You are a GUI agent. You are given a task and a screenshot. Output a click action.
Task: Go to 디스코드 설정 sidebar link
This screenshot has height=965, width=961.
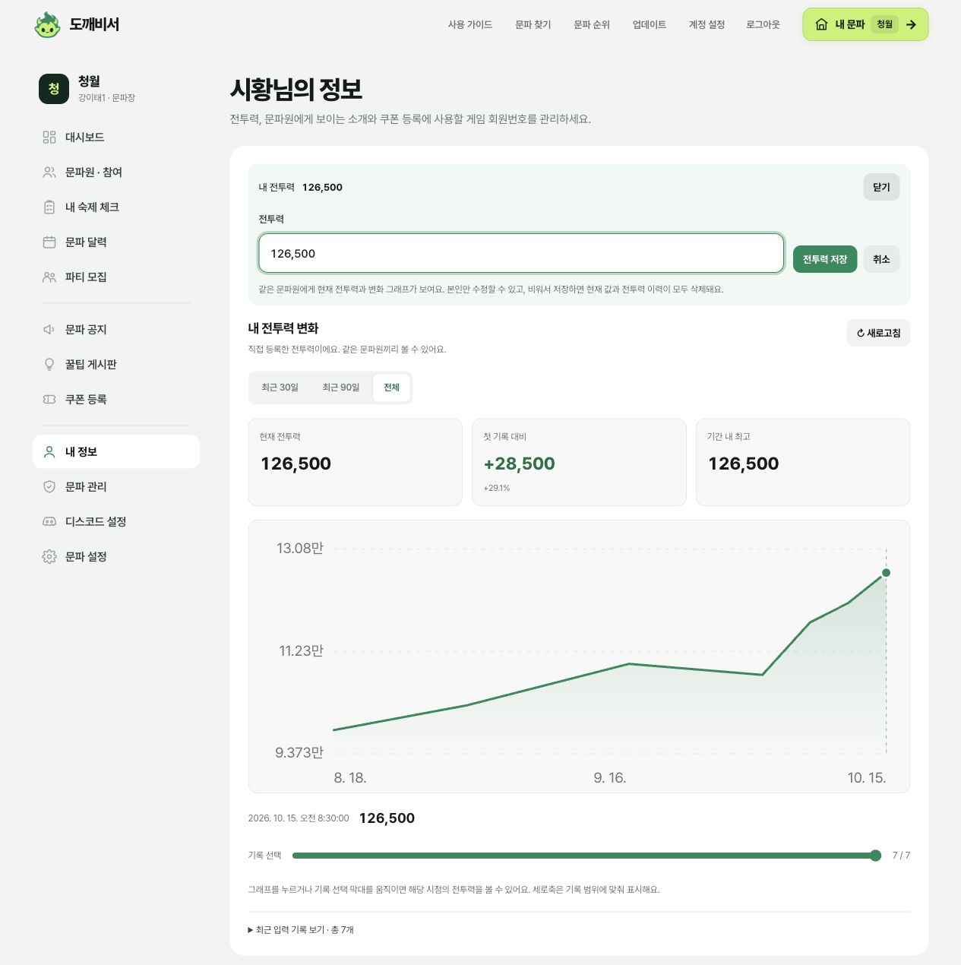coord(116,521)
